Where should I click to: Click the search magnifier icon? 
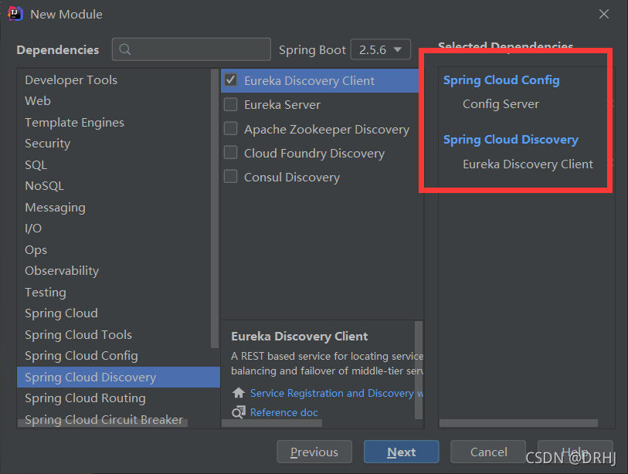coord(125,49)
